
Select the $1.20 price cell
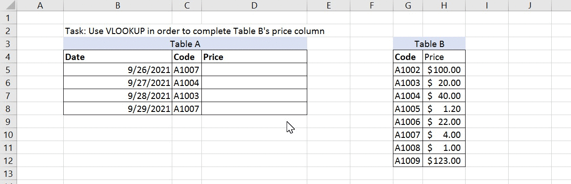444,109
